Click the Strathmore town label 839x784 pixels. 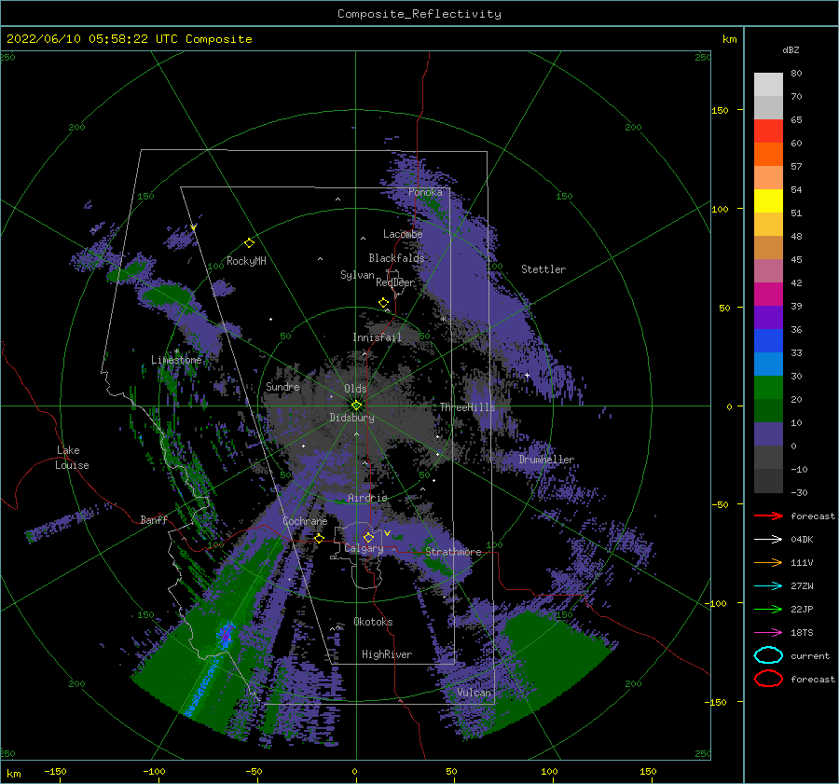coord(453,552)
